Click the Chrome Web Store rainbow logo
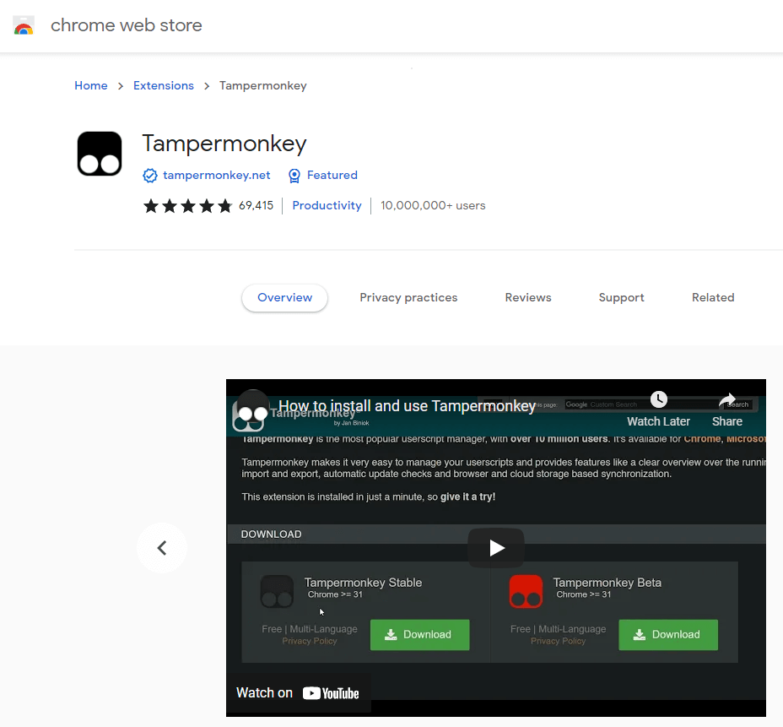This screenshot has width=783, height=727. tap(24, 25)
